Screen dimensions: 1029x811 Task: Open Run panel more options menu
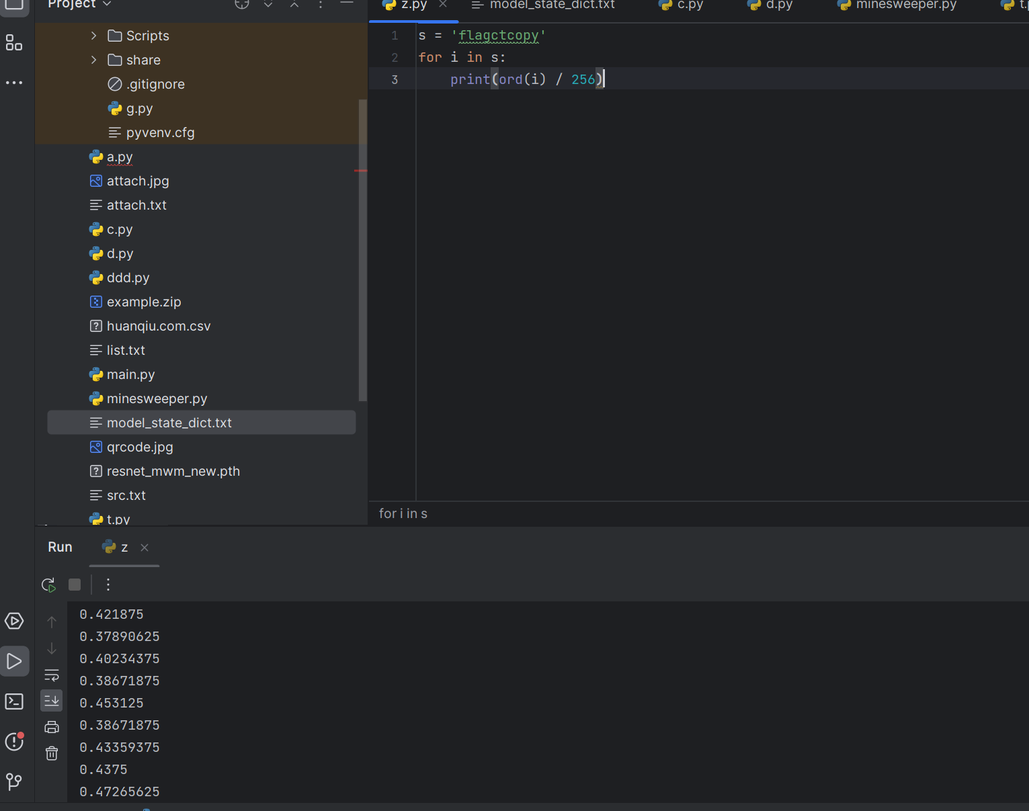108,585
